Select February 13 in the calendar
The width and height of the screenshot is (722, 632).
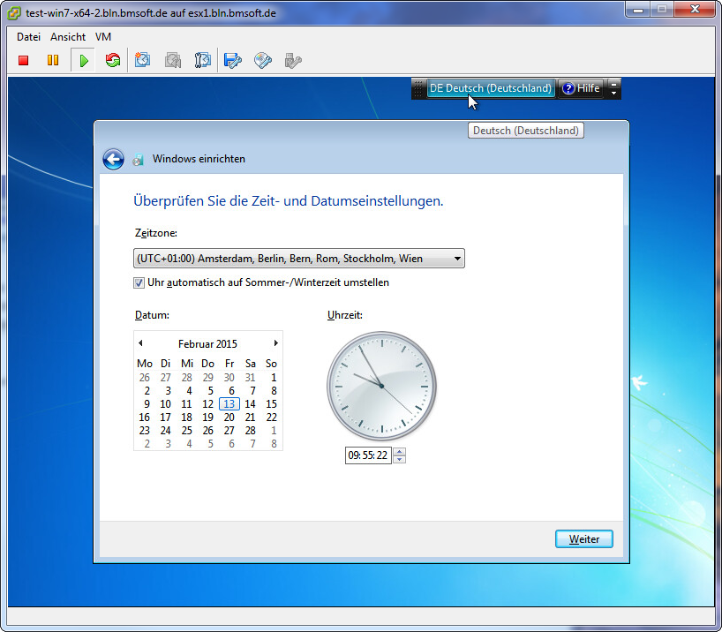click(x=229, y=404)
